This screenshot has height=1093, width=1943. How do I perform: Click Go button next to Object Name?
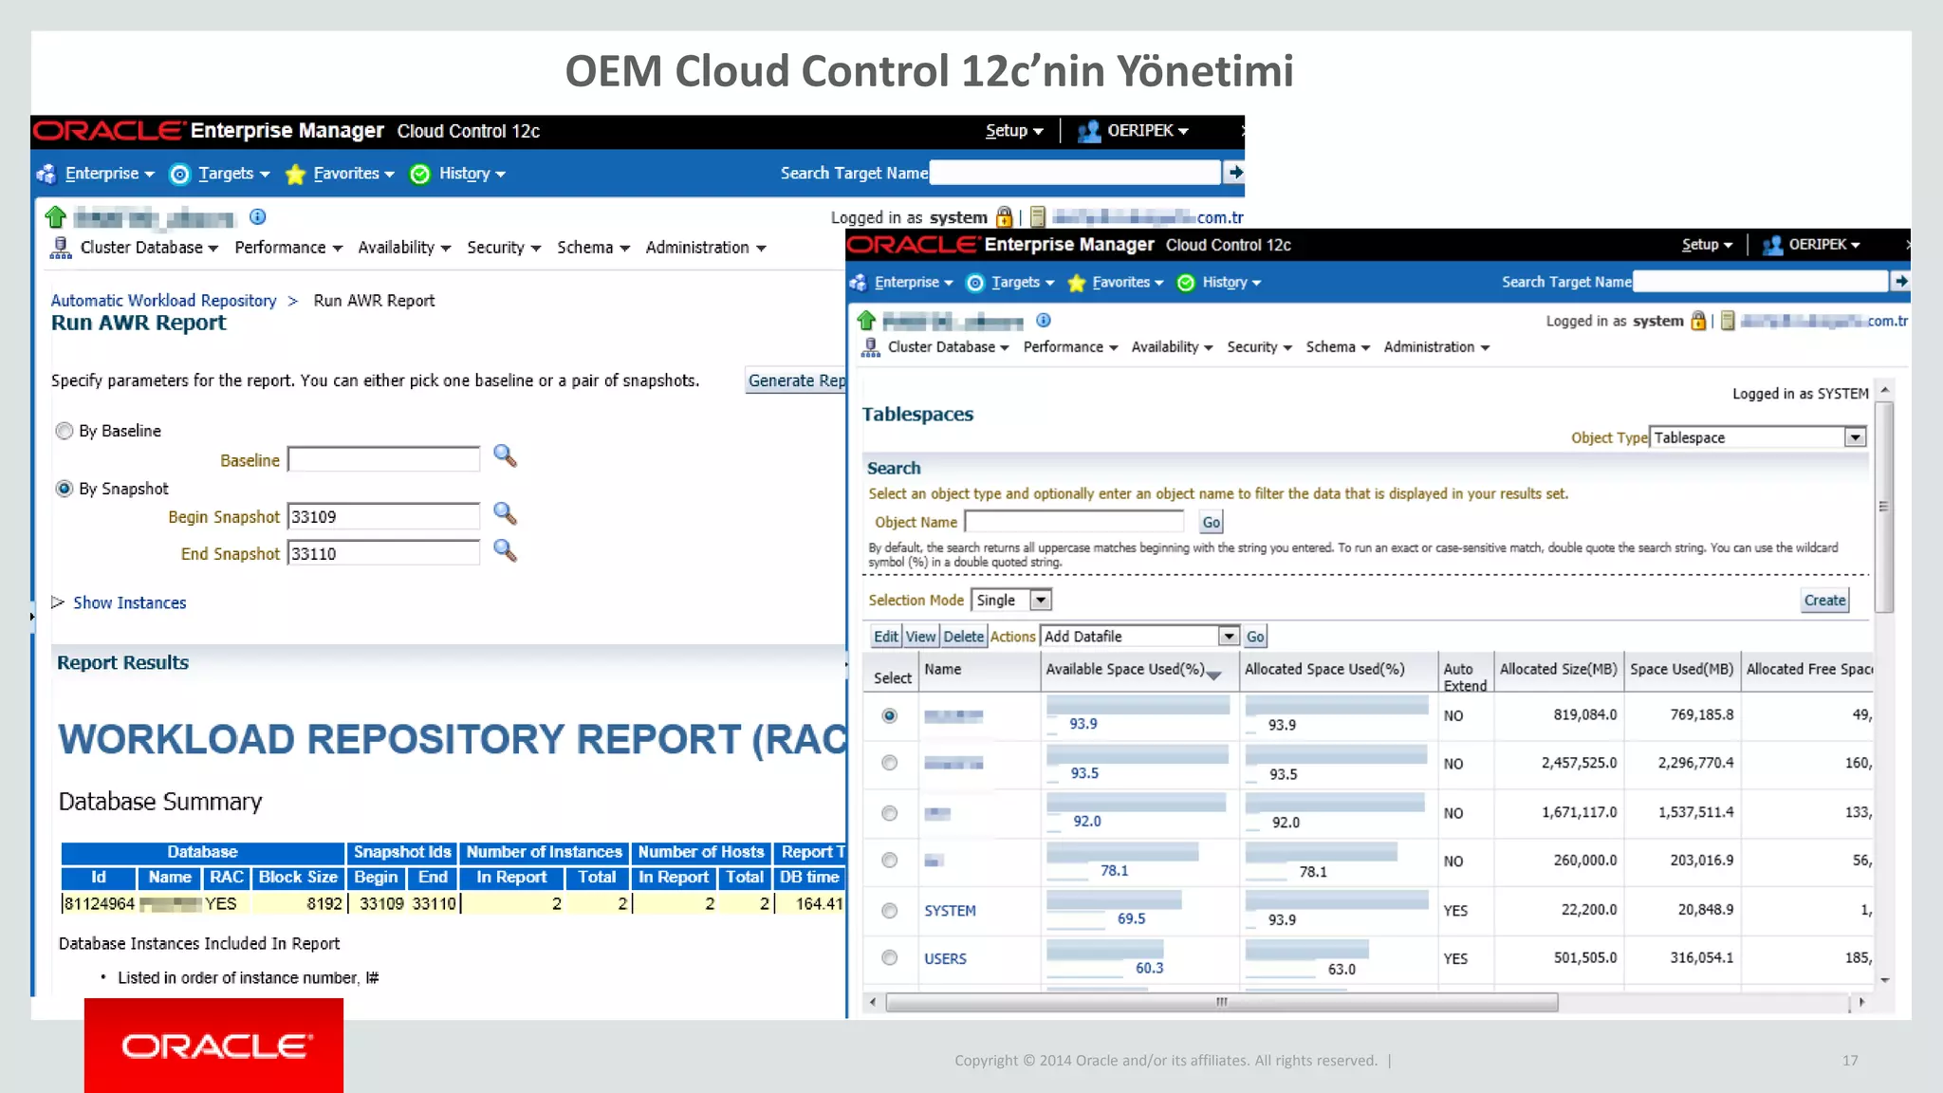click(1212, 522)
